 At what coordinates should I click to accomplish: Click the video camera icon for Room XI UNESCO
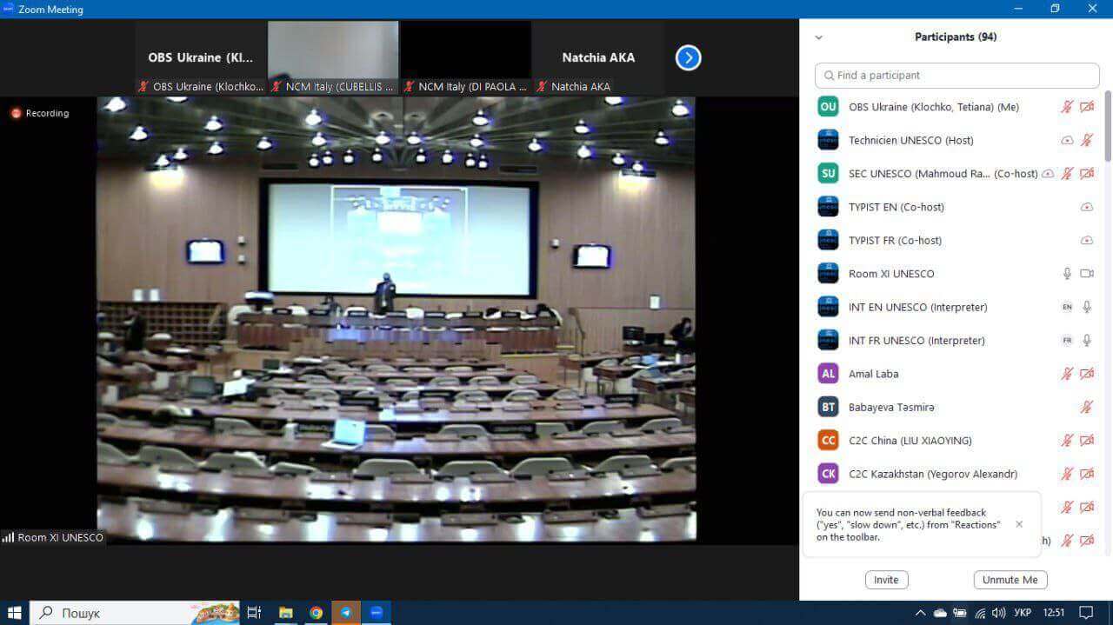pos(1086,274)
